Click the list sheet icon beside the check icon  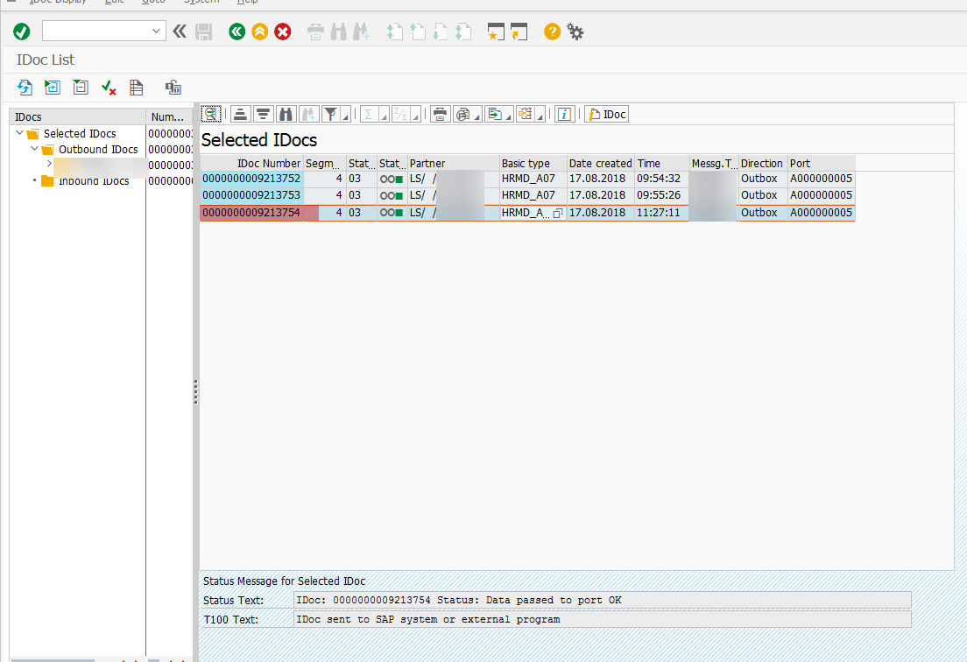coord(137,88)
